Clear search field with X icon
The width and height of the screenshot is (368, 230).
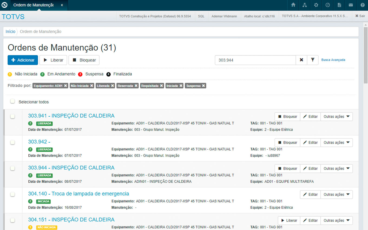tap(301, 60)
